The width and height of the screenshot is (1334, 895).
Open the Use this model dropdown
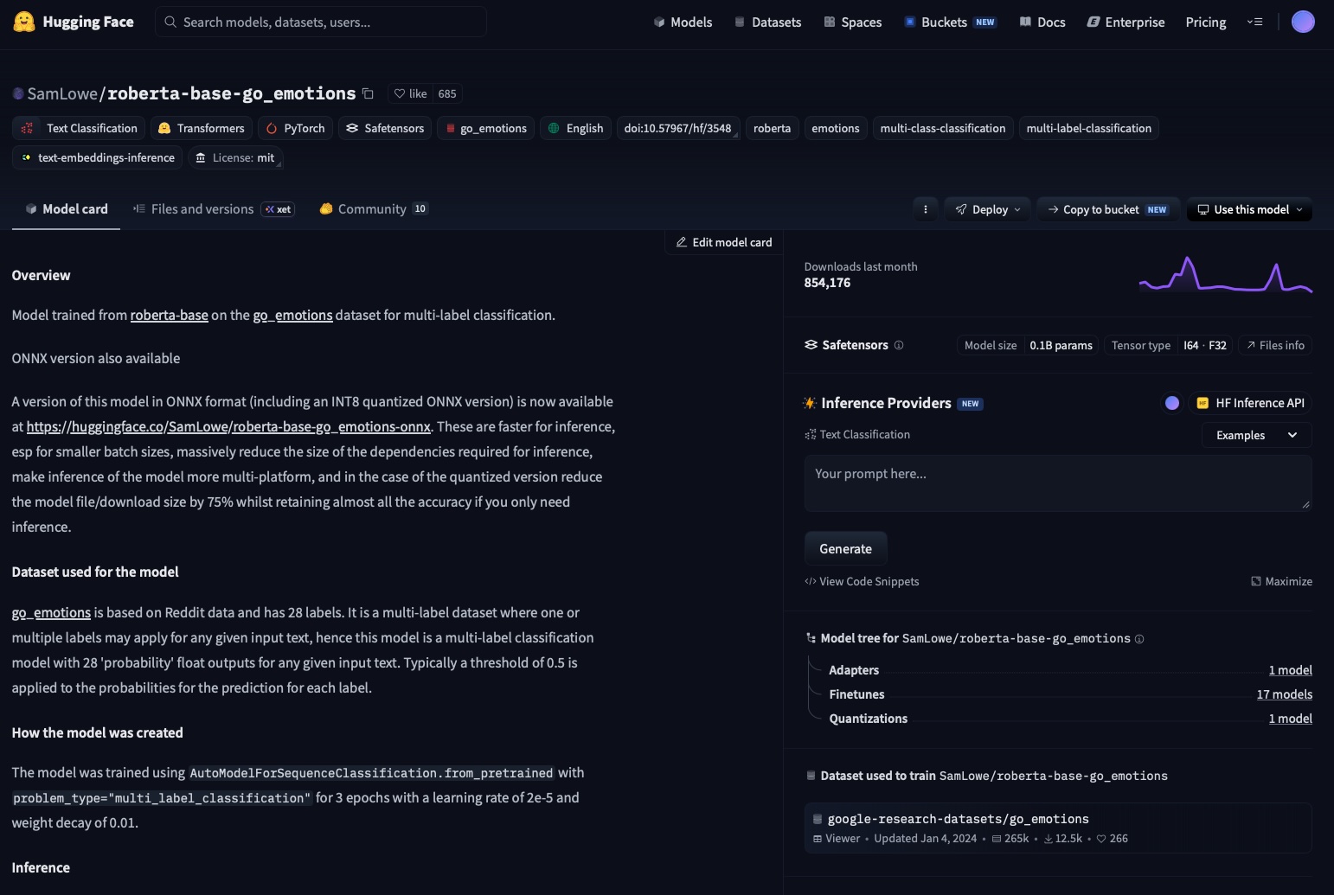pyautogui.click(x=1250, y=209)
